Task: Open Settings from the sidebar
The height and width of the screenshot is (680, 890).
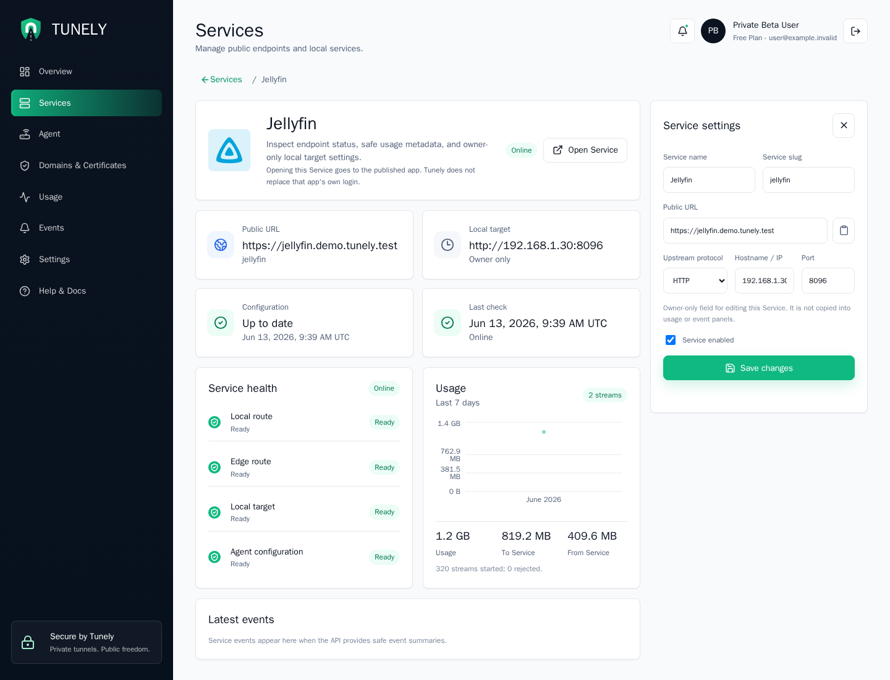Action: (x=87, y=260)
